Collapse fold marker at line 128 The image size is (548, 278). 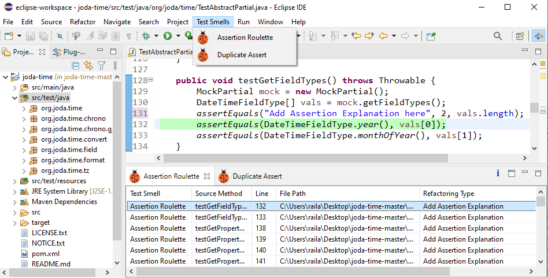[x=151, y=80]
